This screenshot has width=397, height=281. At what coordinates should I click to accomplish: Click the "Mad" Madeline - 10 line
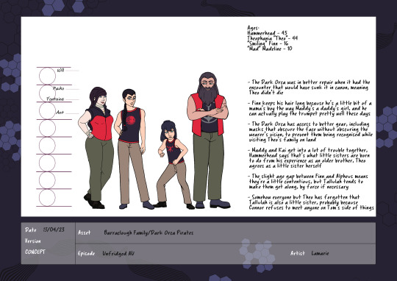[x=270, y=49]
